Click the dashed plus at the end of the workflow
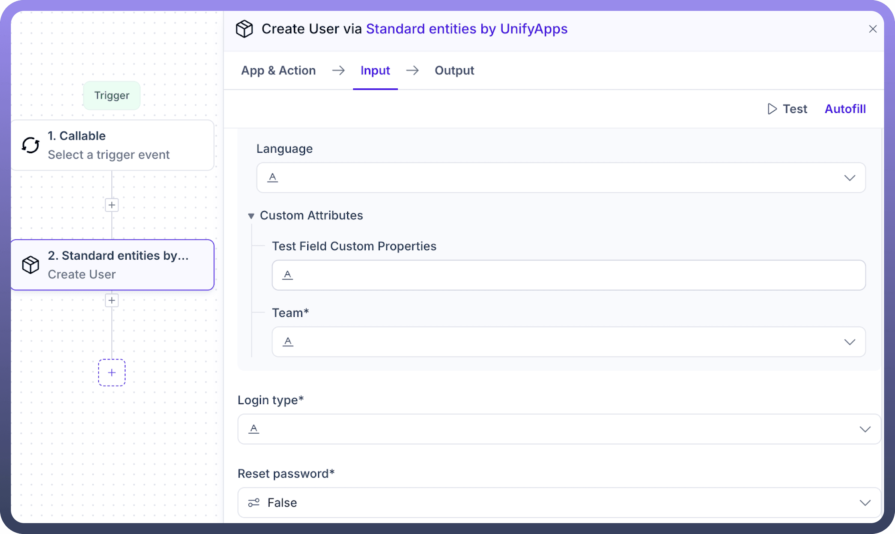 [112, 373]
